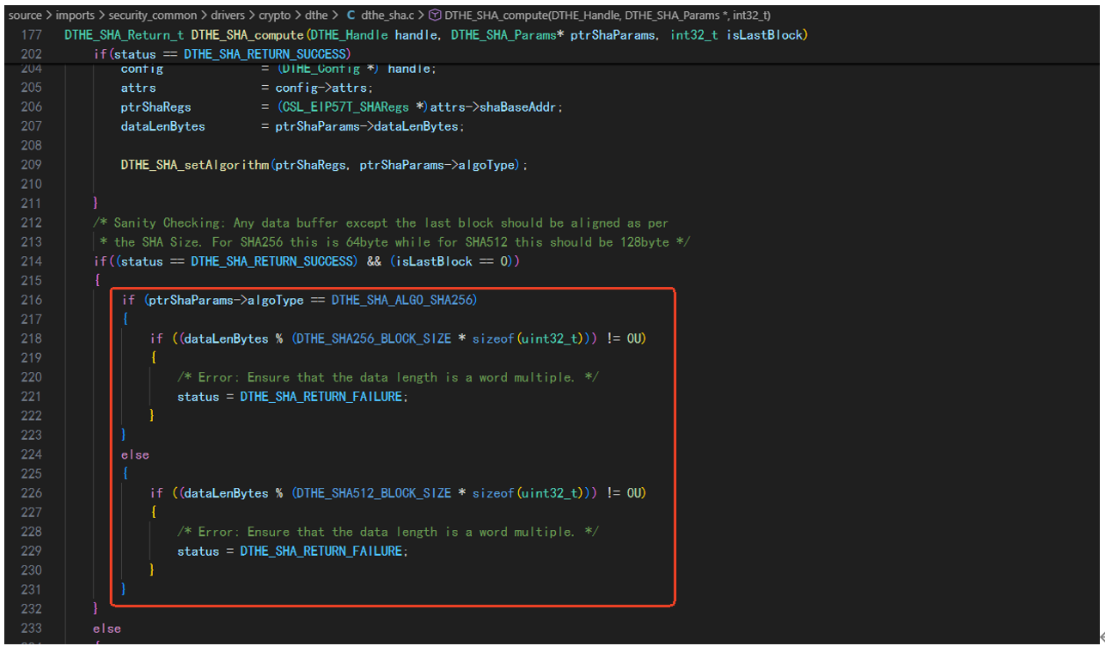Place cursor on DTHE_SHA_setAlgorithm call
This screenshot has height=652, width=1105.
(x=195, y=164)
